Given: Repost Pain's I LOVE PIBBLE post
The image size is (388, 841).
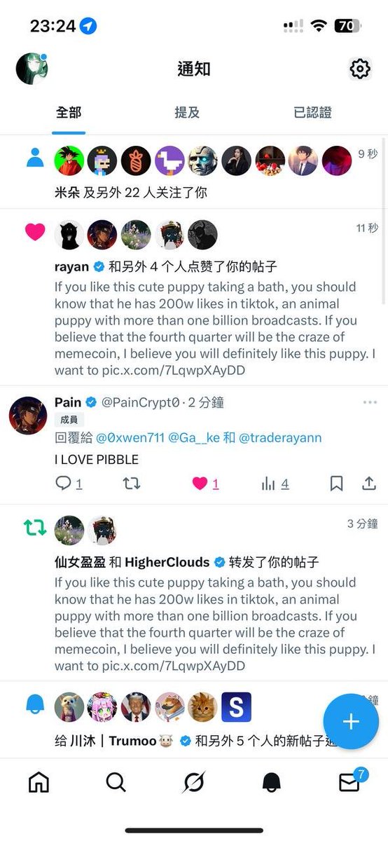Looking at the screenshot, I should coord(132,483).
